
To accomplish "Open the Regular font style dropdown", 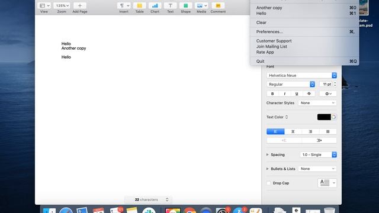I will click(x=291, y=84).
